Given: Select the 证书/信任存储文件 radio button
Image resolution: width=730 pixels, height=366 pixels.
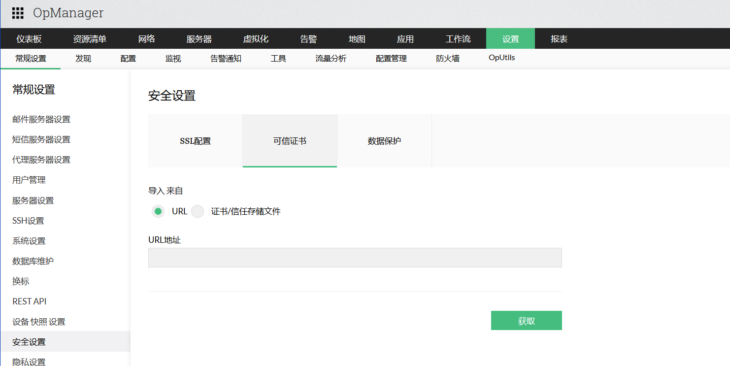Looking at the screenshot, I should coord(197,211).
